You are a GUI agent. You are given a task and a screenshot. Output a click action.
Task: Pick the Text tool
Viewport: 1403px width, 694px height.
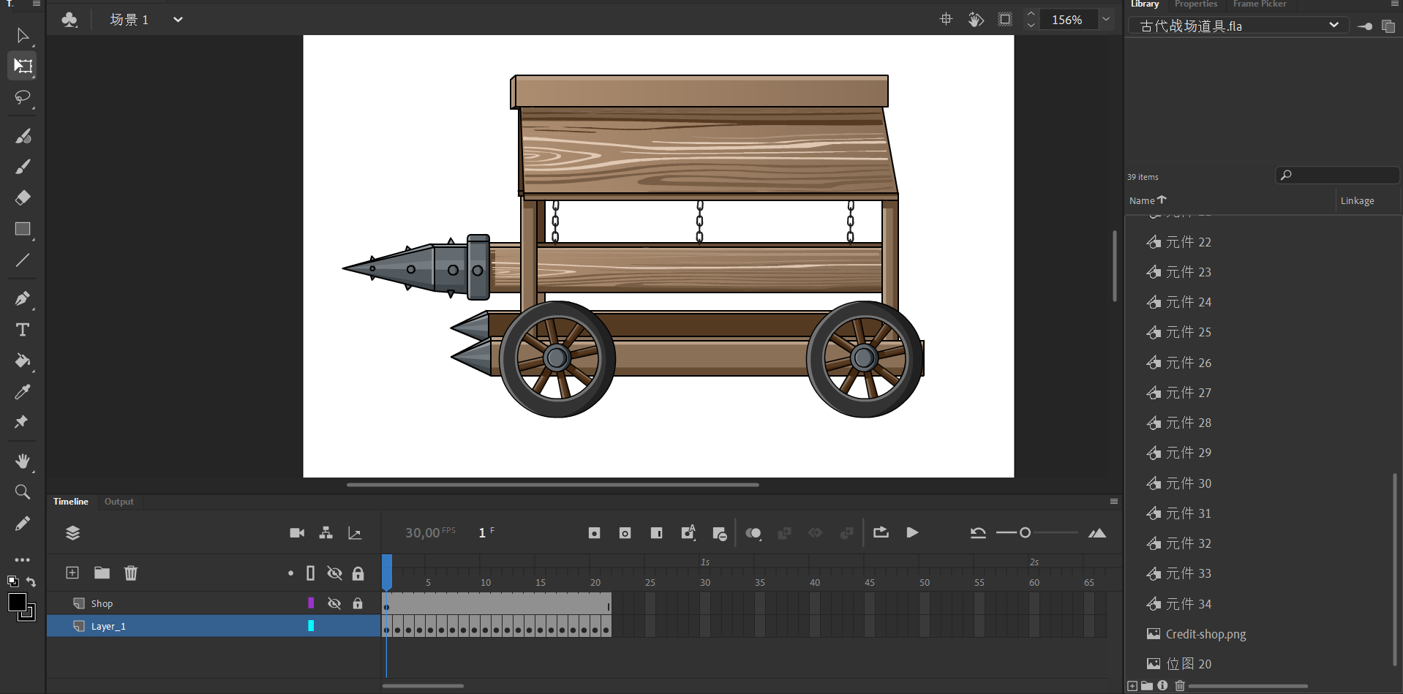[x=23, y=330]
